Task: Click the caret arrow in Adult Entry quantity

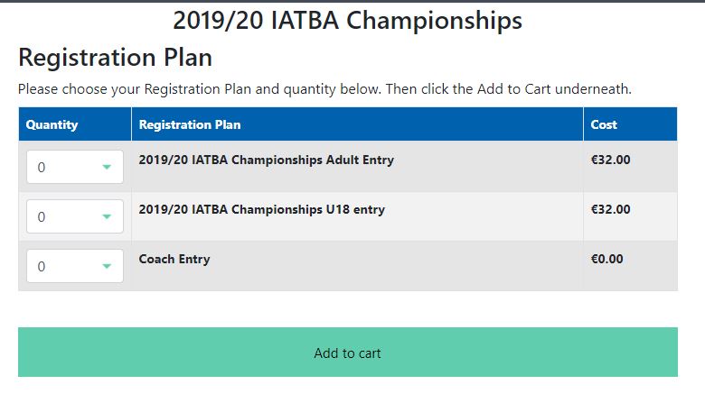Action: 107,168
